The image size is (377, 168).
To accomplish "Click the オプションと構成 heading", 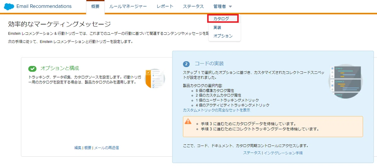I will tap(60, 68).
